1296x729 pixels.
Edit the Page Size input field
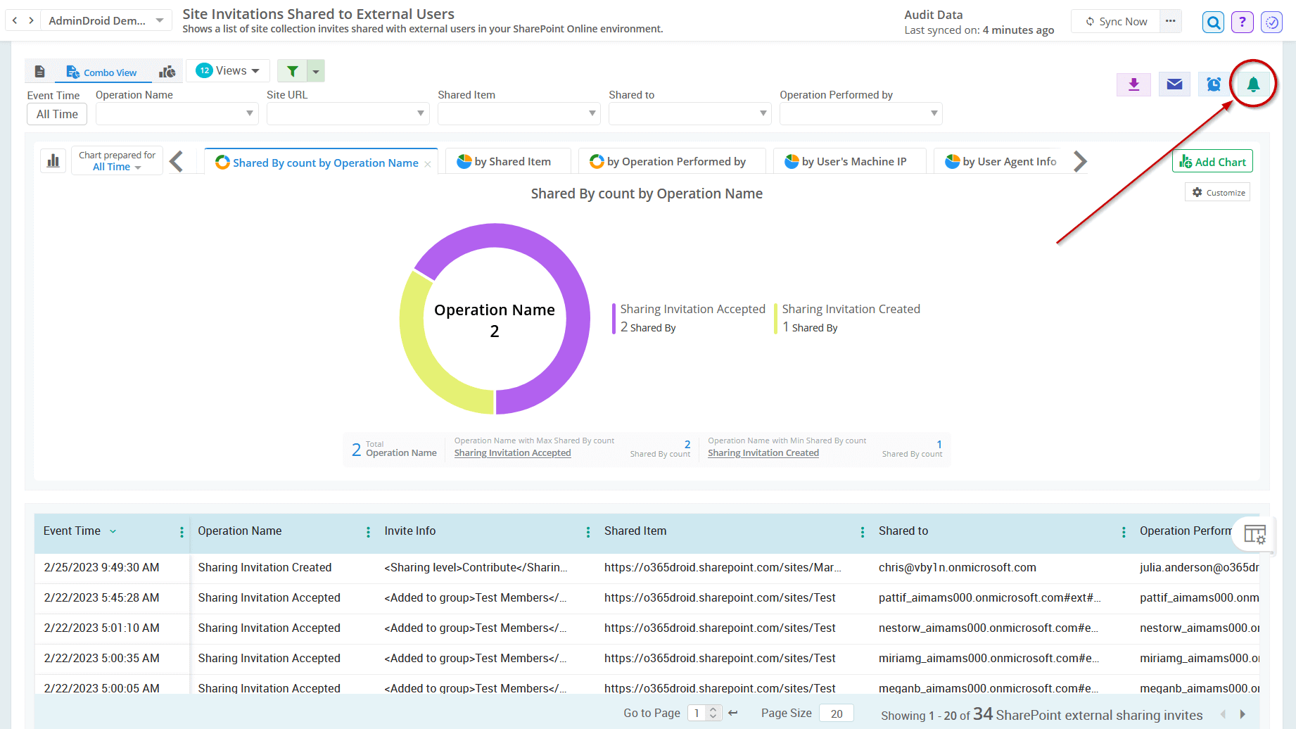pos(836,713)
